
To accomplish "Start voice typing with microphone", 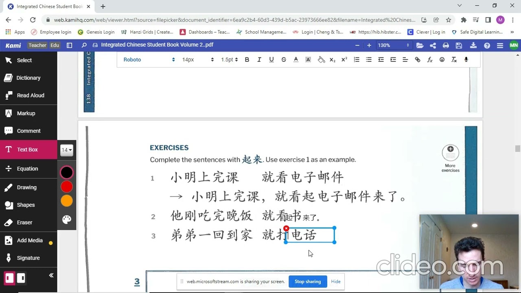I will [x=466, y=59].
